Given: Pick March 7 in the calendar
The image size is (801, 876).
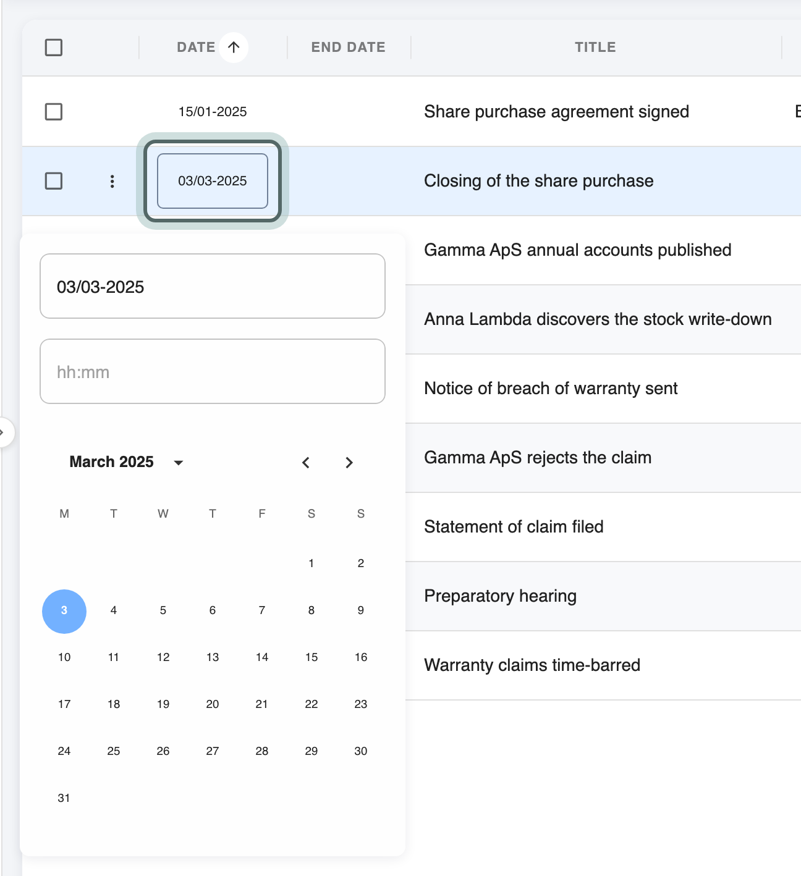Looking at the screenshot, I should (262, 610).
